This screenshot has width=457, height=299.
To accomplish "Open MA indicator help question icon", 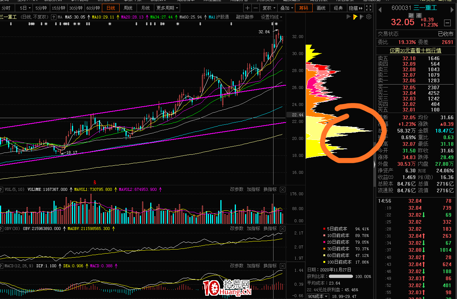I will coord(54,17).
